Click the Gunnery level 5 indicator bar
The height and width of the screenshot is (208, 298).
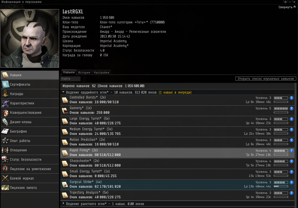pyautogui.click(x=281, y=109)
